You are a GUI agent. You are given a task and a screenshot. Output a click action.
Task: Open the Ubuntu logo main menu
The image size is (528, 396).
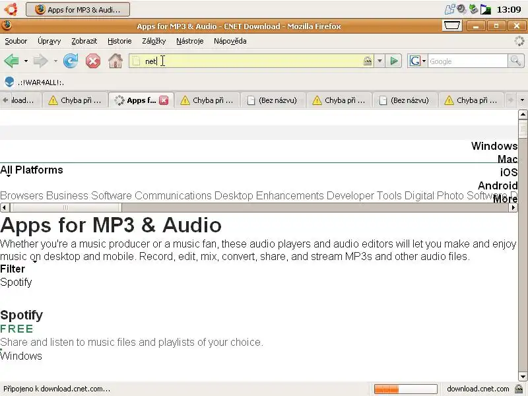pyautogui.click(x=11, y=9)
